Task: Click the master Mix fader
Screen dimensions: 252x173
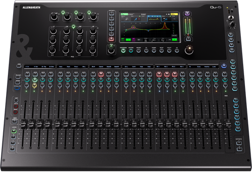Action: coord(229,124)
